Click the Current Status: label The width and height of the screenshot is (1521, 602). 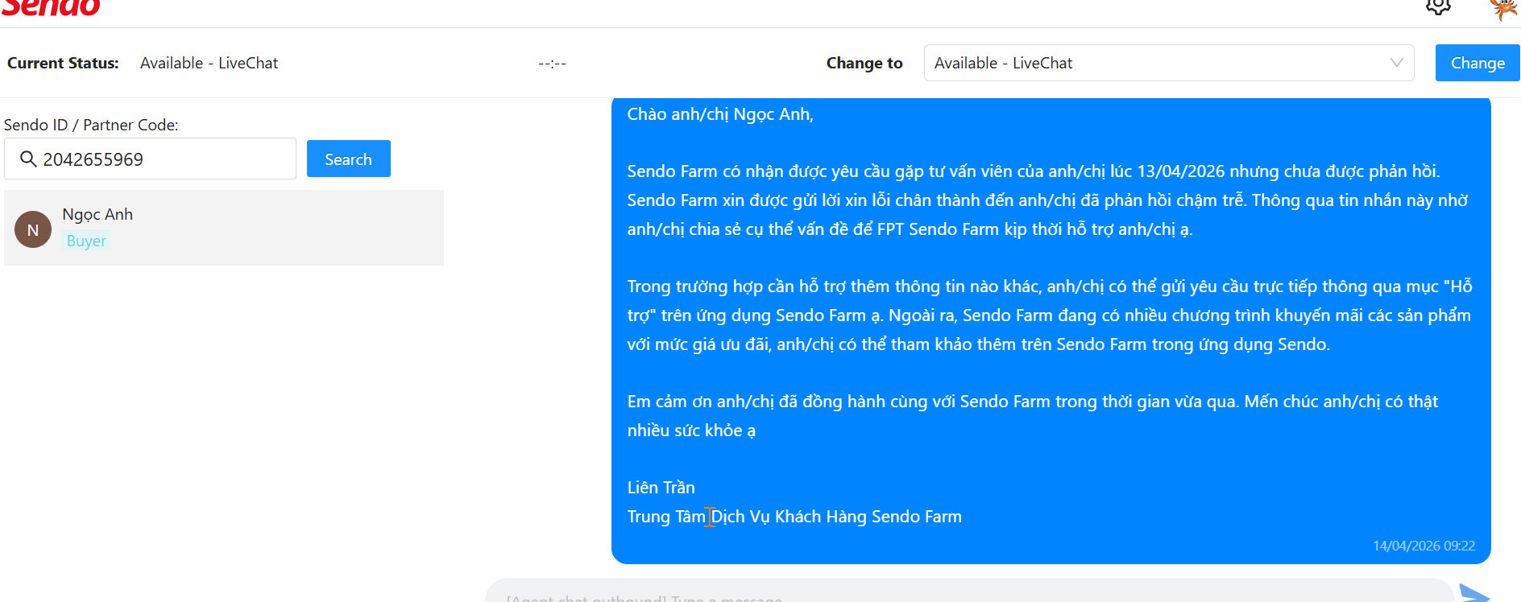(x=63, y=63)
